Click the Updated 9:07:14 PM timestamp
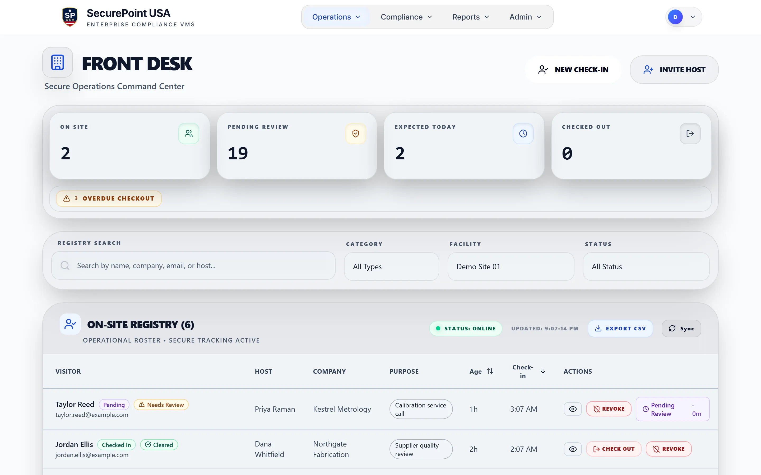 pos(545,329)
